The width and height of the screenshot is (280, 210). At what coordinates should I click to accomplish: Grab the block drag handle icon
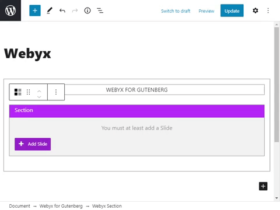(x=29, y=92)
